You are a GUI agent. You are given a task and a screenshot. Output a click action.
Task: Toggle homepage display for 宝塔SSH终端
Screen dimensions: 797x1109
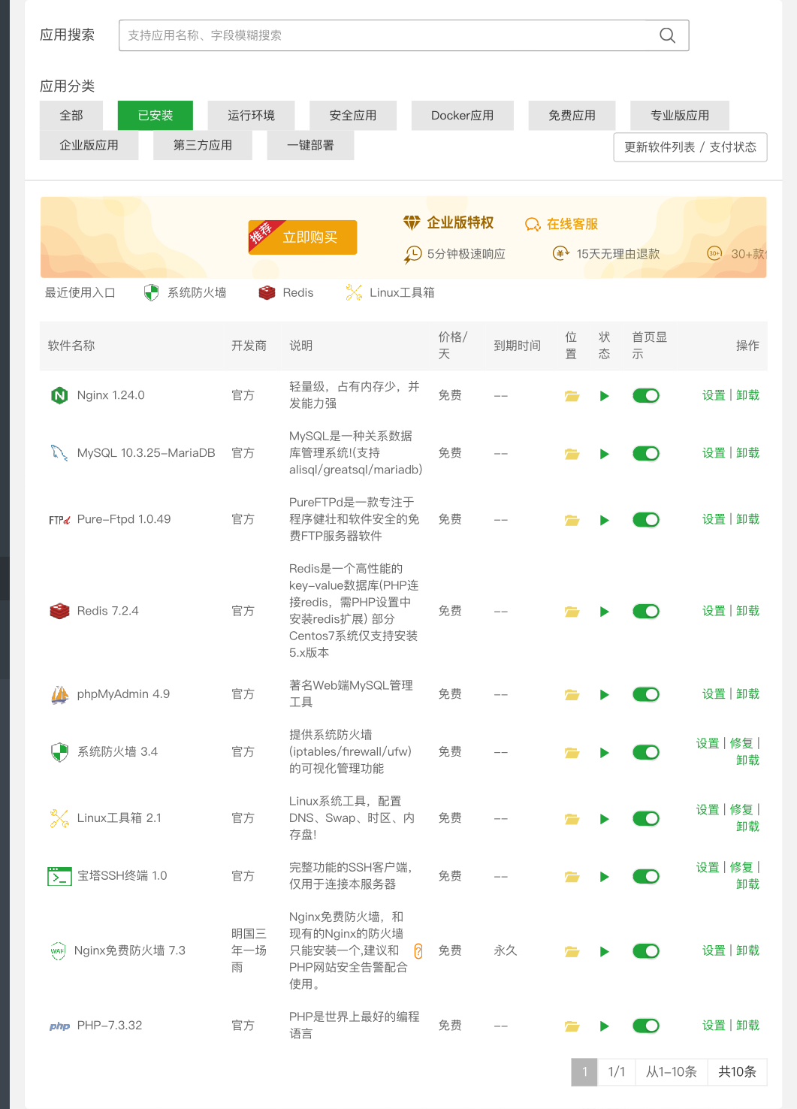(x=646, y=876)
